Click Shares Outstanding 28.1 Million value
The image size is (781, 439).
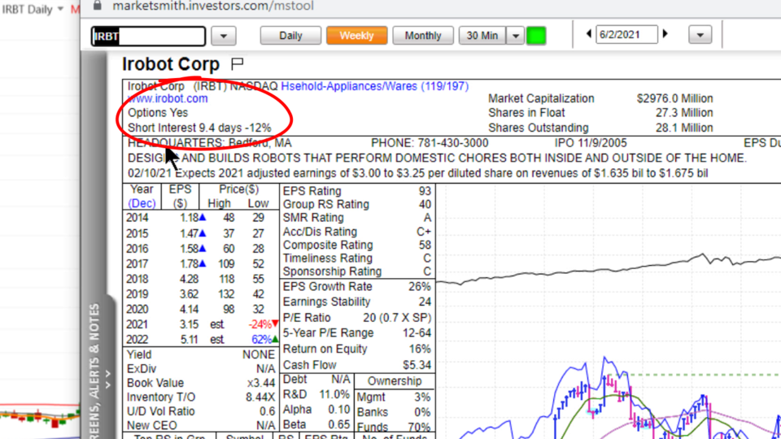tap(684, 128)
